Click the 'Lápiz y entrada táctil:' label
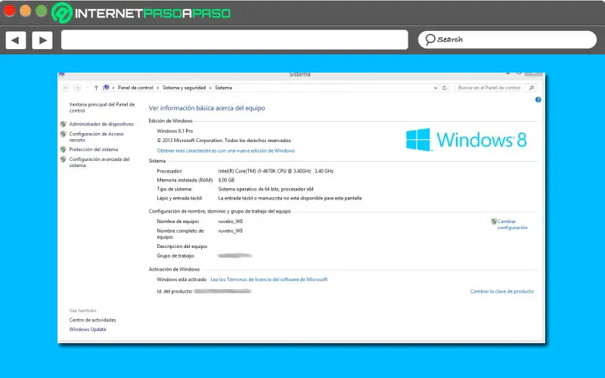 [179, 198]
